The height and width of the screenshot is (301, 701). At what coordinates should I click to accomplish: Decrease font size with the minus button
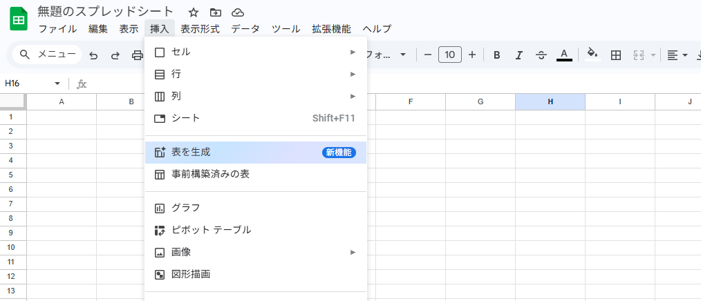coord(428,55)
